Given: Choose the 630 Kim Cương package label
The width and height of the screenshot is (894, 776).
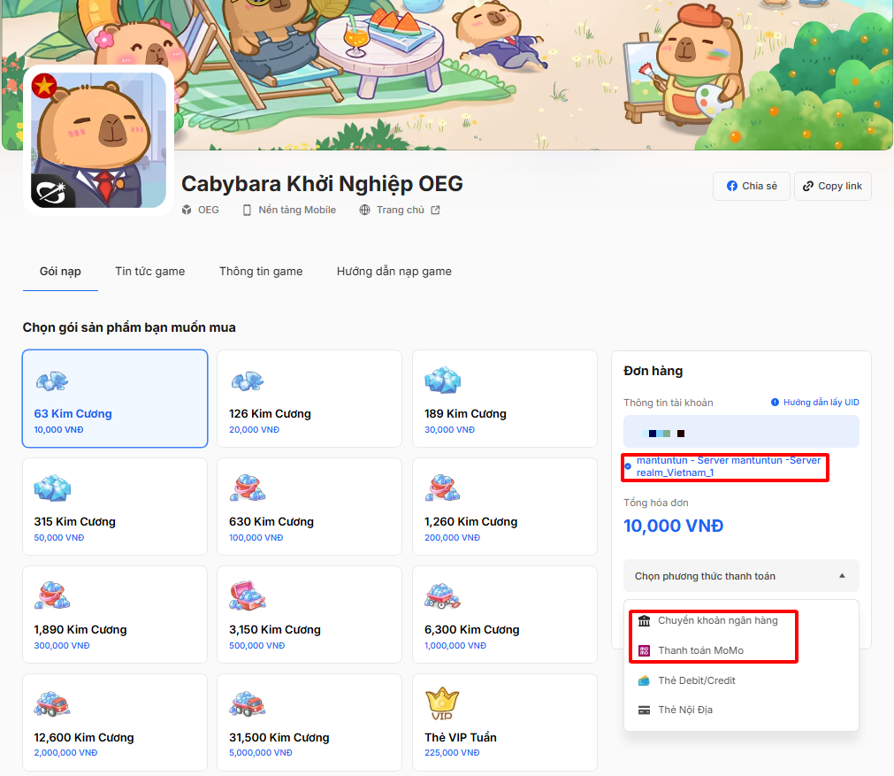Looking at the screenshot, I should (271, 521).
